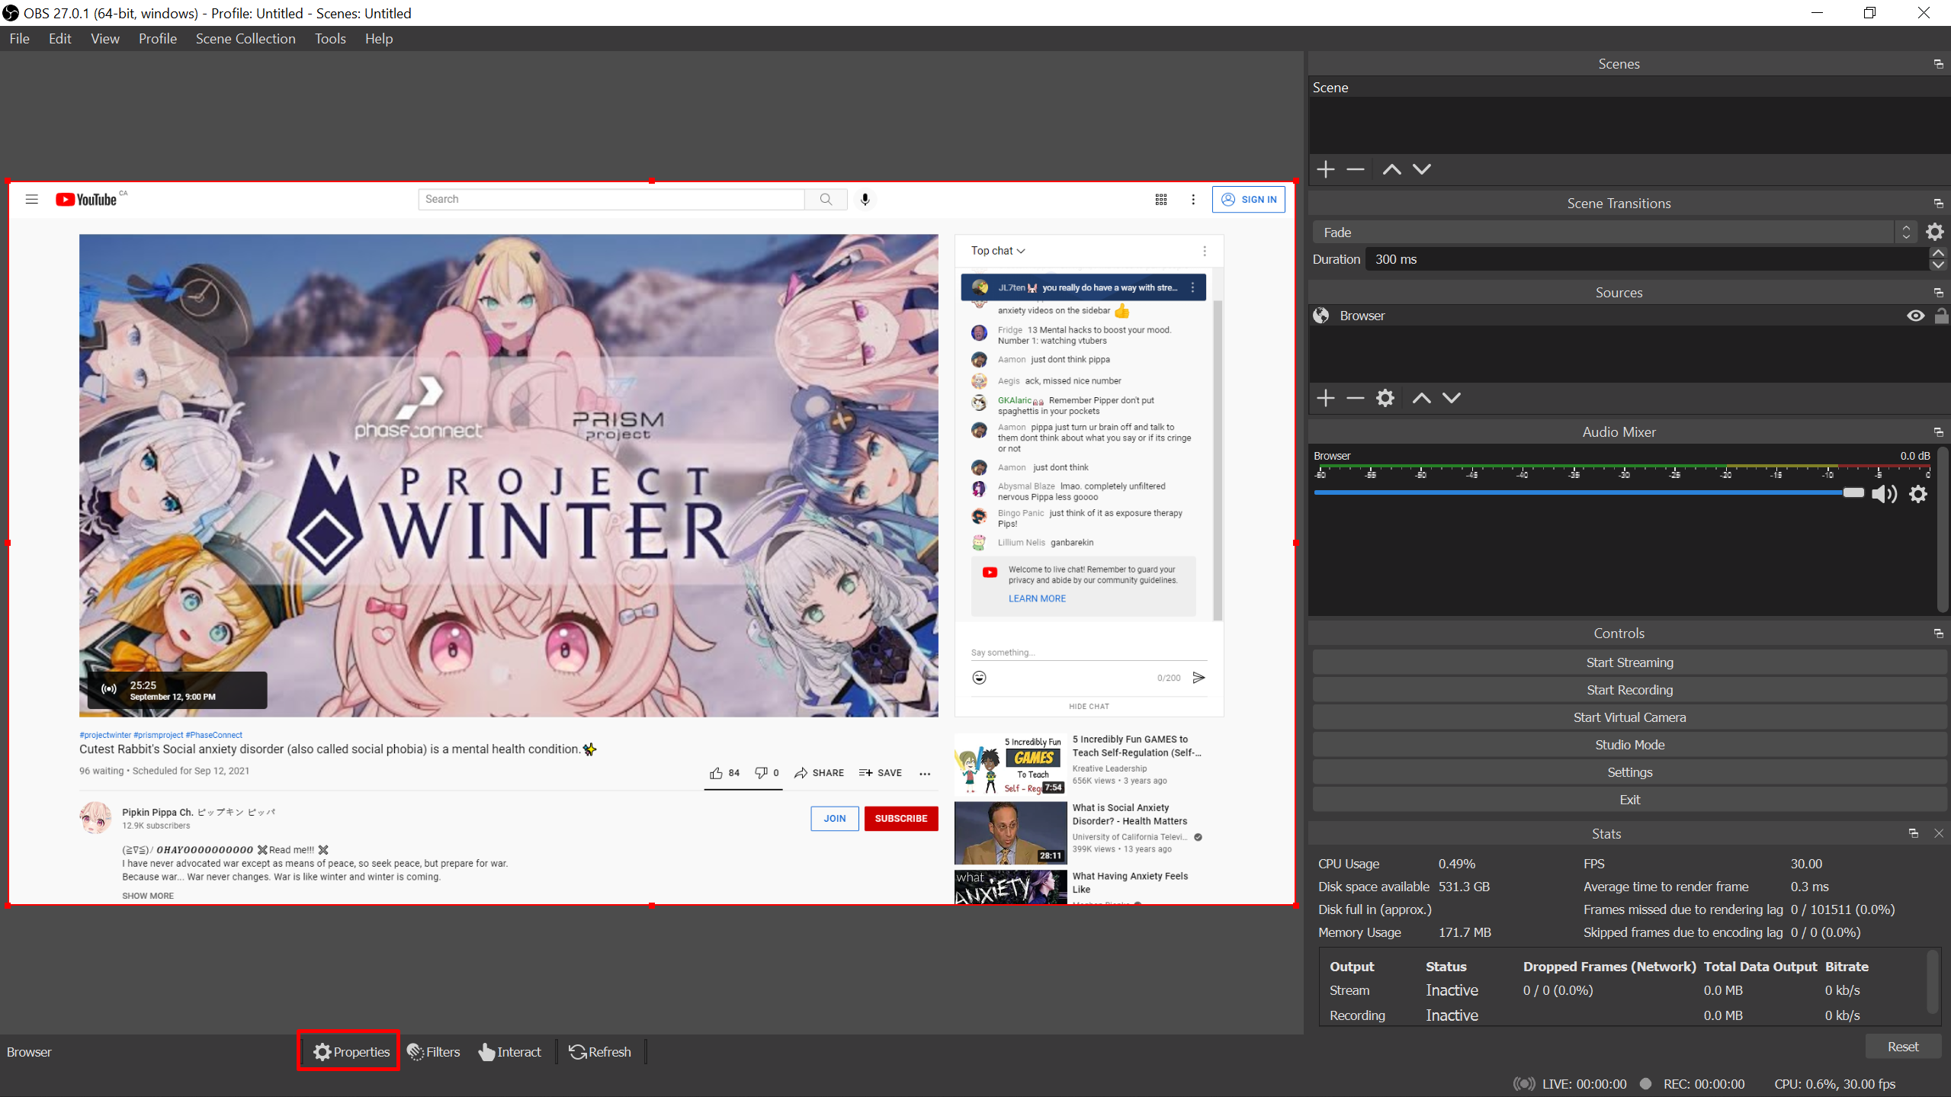Click Start Virtual Camera
Image resolution: width=1951 pixels, height=1097 pixels.
tap(1629, 717)
